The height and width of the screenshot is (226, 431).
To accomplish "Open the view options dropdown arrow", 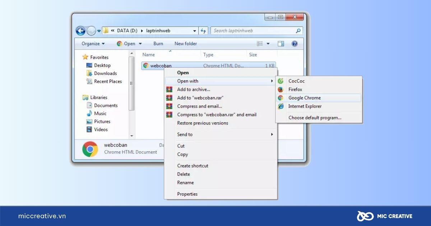I will pos(268,44).
